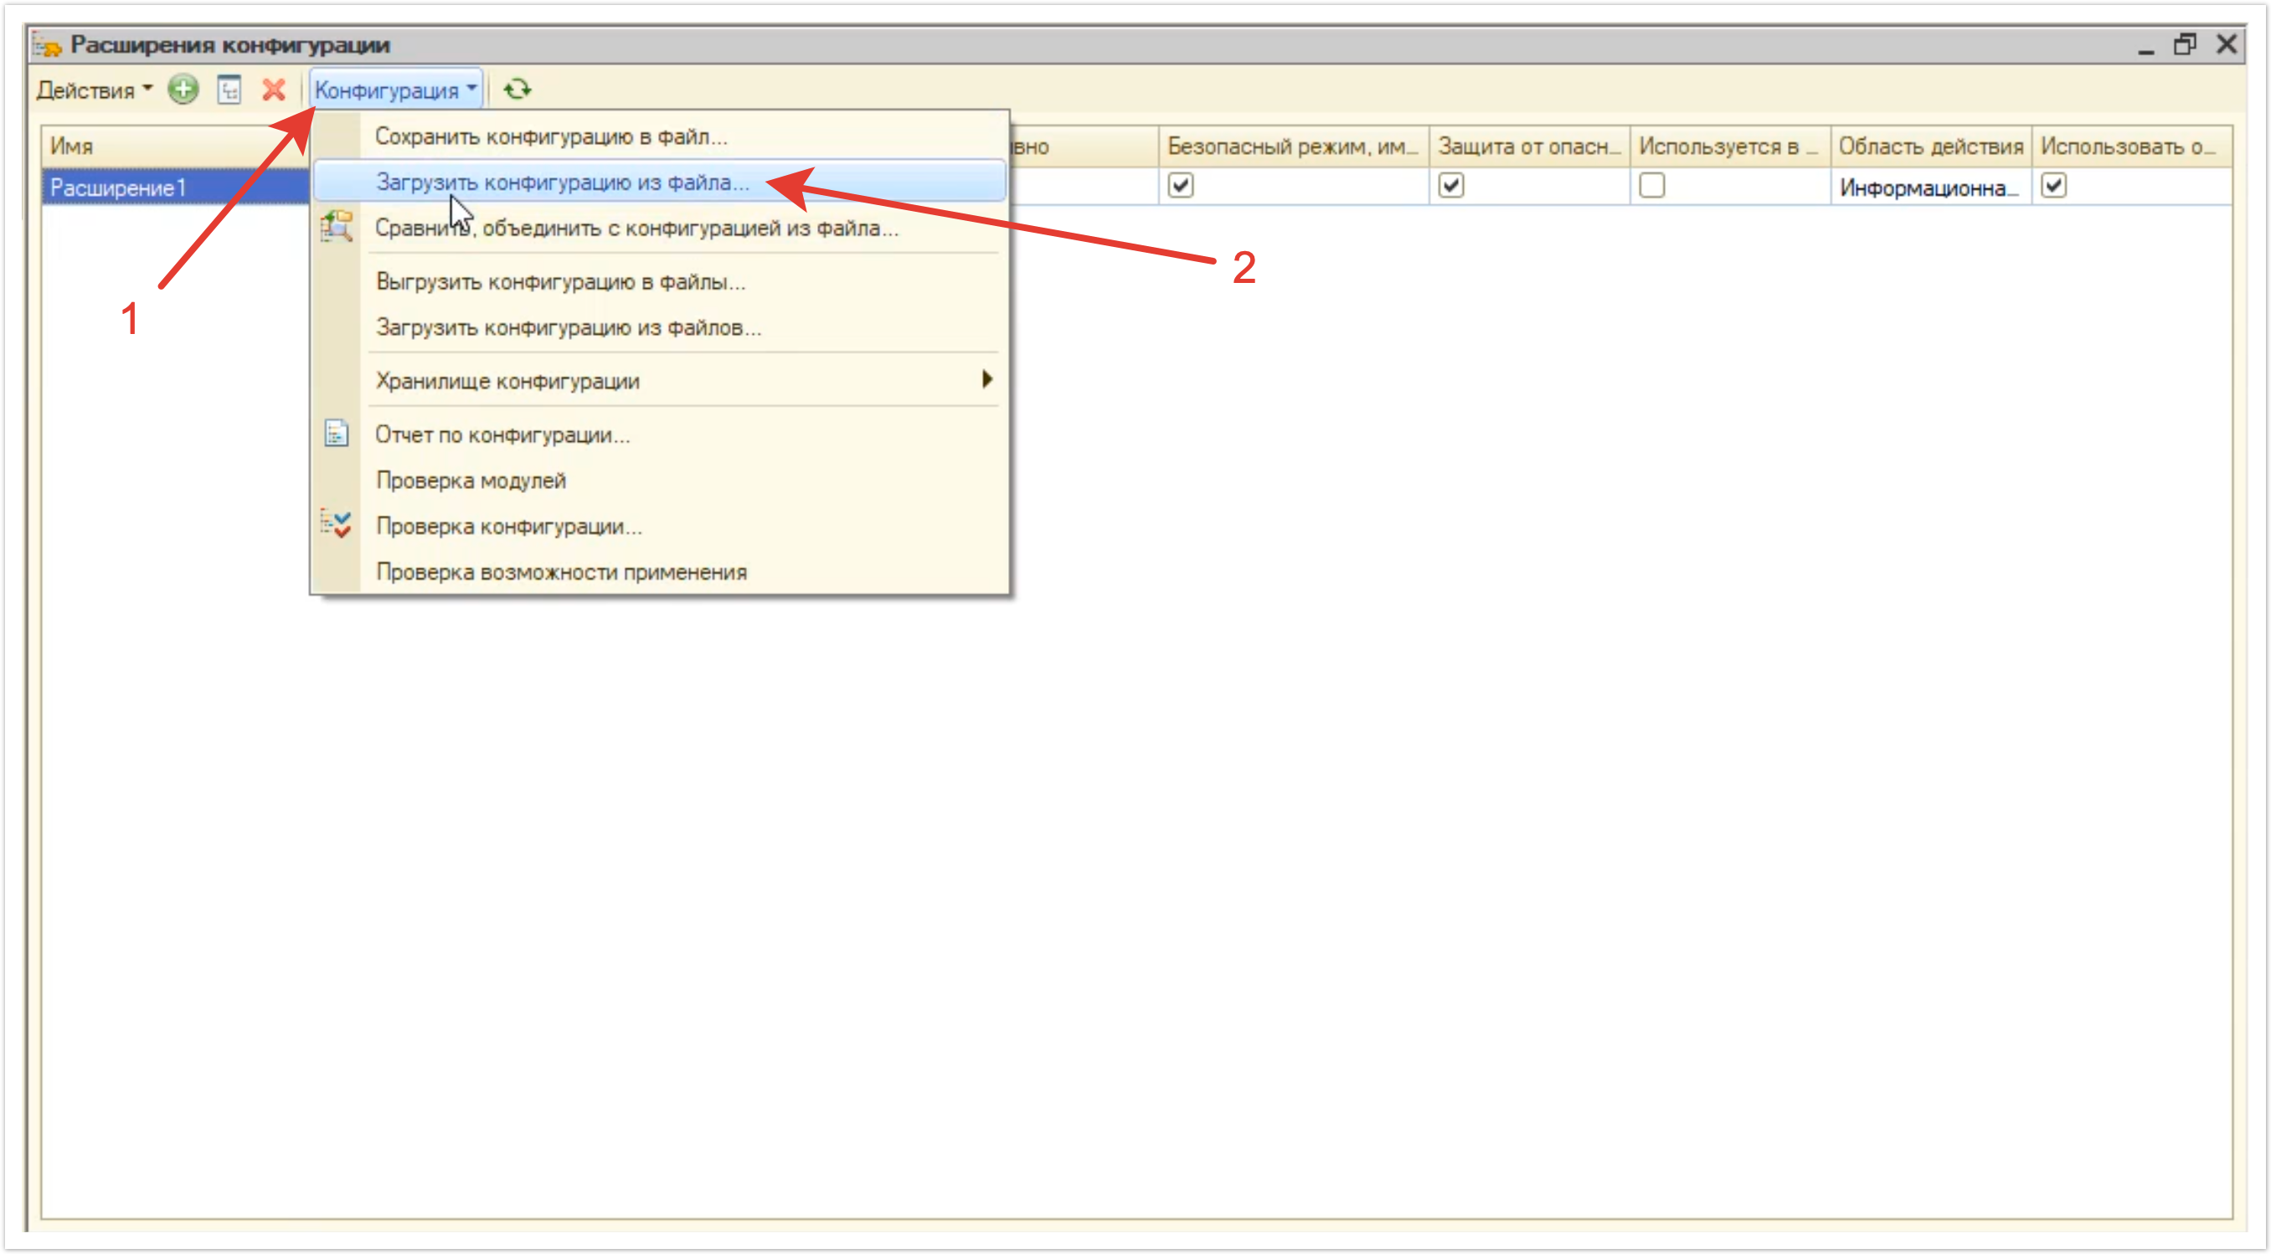
Task: Open the Действия dropdown menu
Action: [95, 90]
